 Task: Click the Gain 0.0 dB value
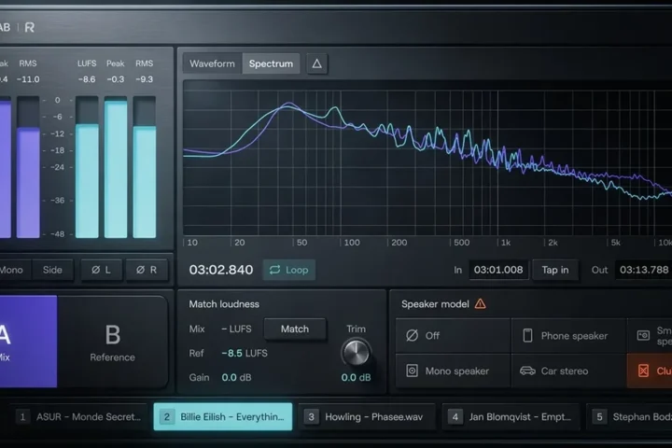236,378
